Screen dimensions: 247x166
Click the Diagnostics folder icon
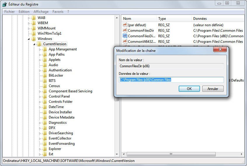(45, 123)
